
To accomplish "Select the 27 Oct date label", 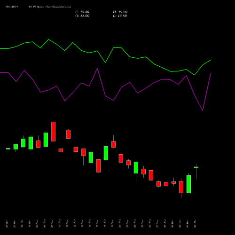I will pyautogui.click(x=7, y=224).
